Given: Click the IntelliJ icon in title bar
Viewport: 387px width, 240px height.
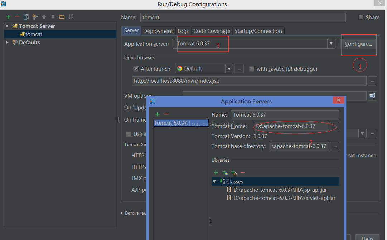Looking at the screenshot, I should 3,4.
